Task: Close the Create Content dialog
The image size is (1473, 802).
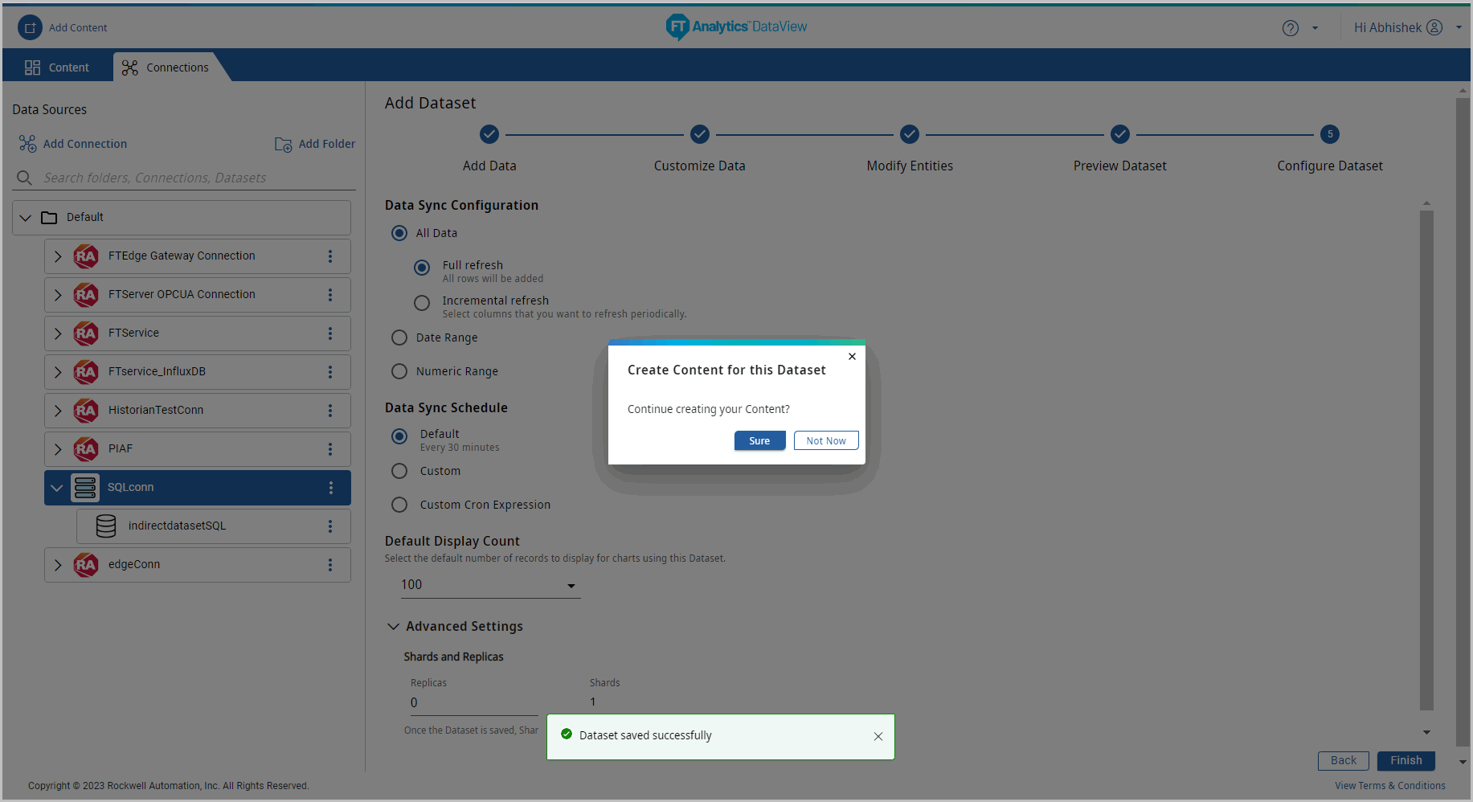Action: click(x=852, y=356)
